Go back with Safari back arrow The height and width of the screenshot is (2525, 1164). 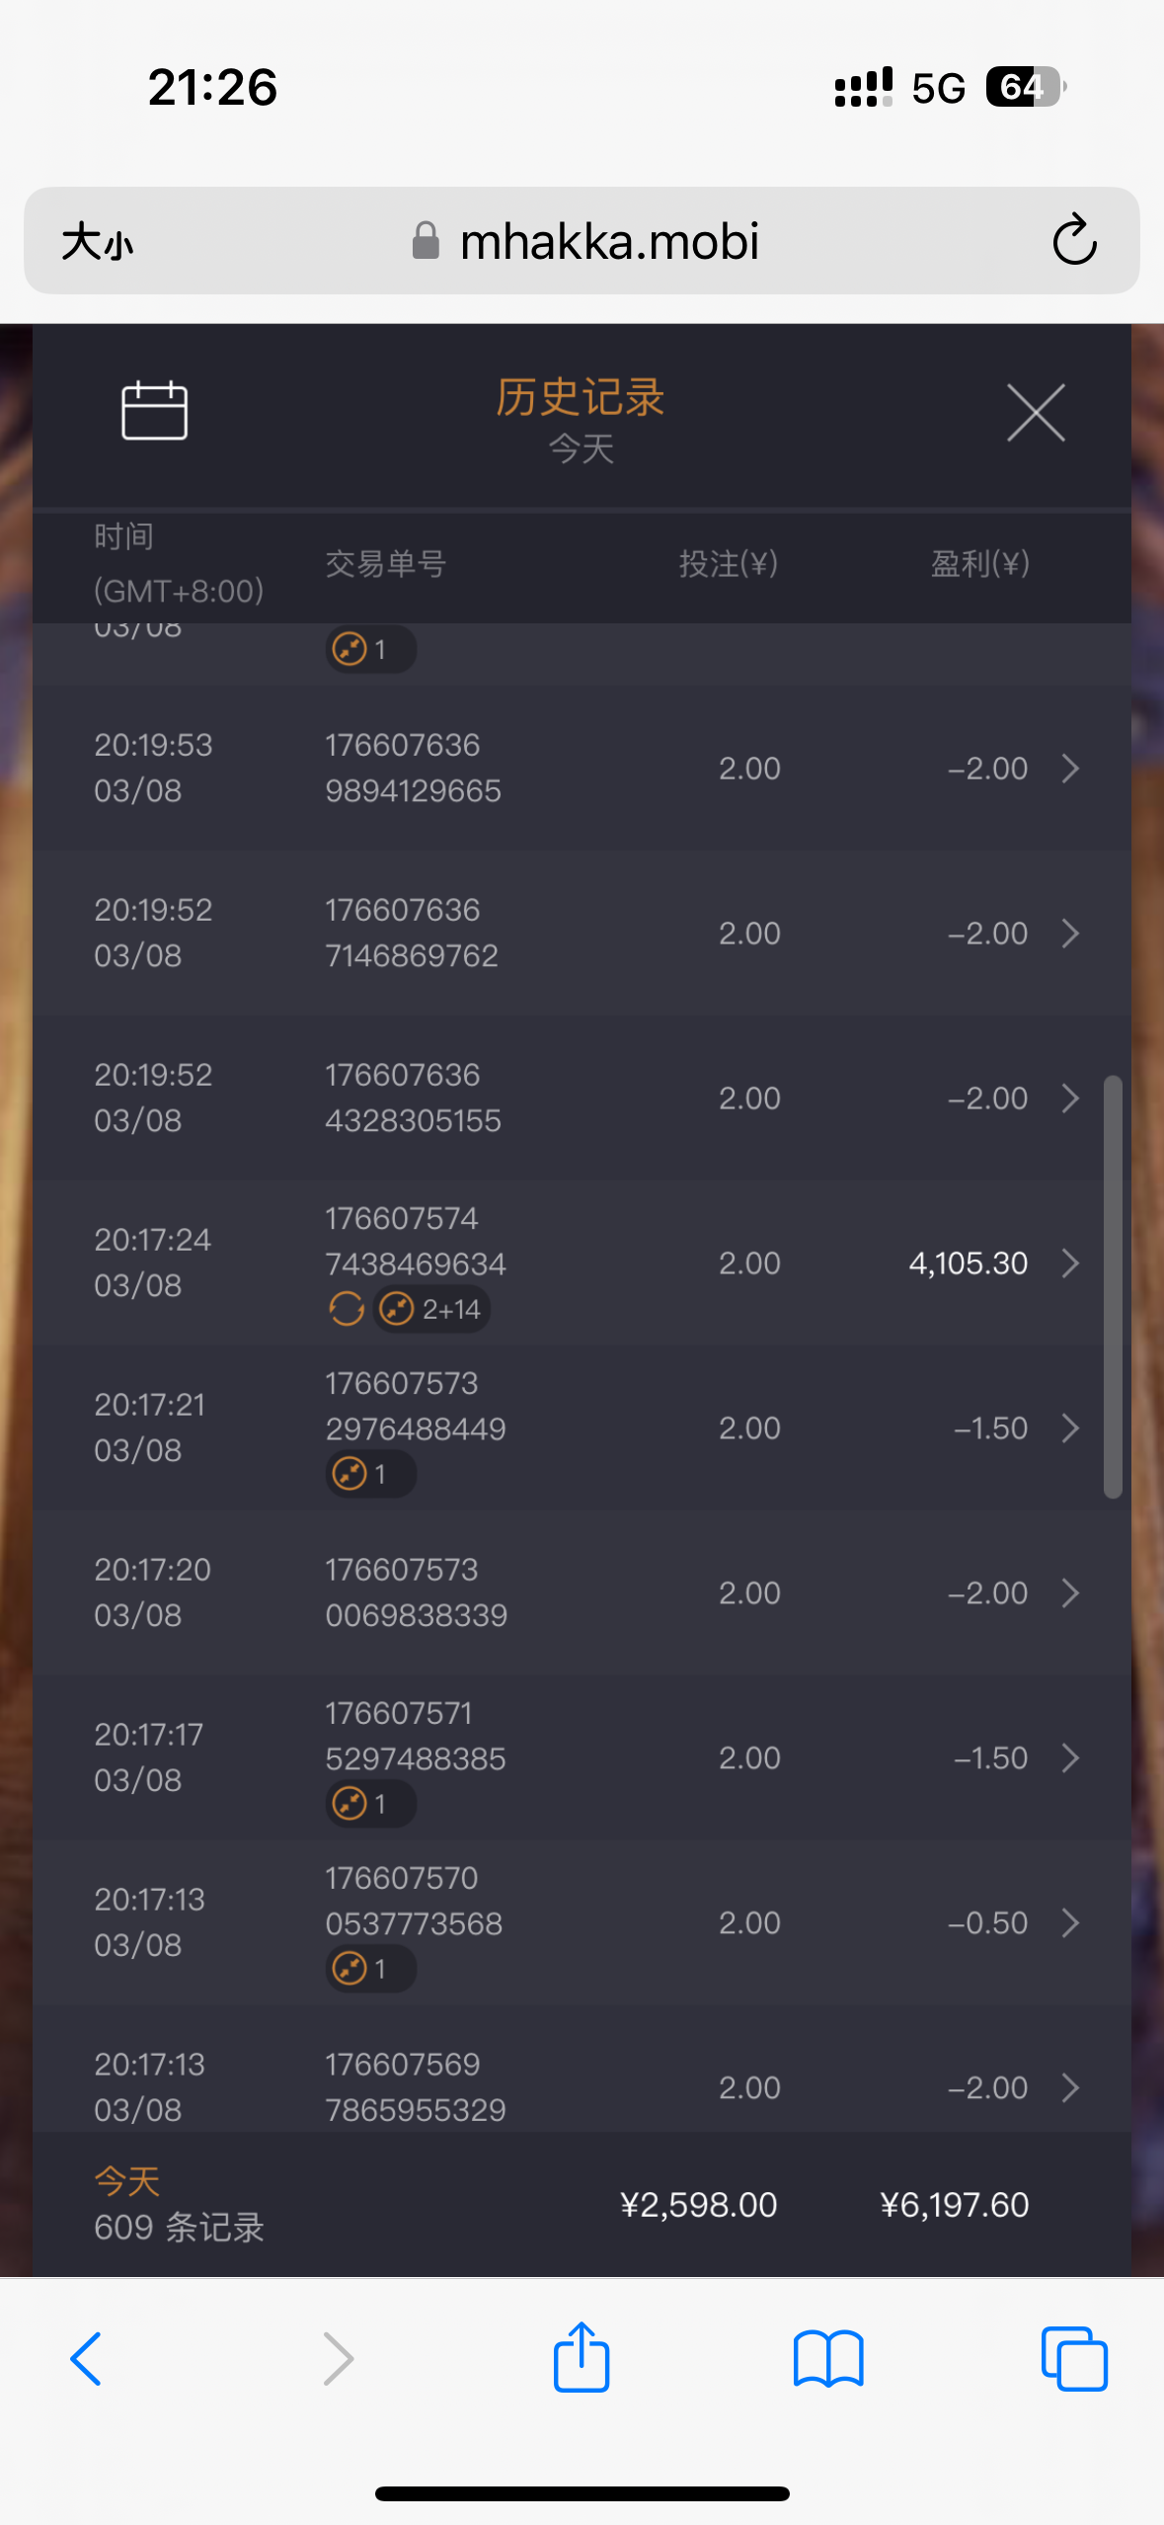point(87,2359)
